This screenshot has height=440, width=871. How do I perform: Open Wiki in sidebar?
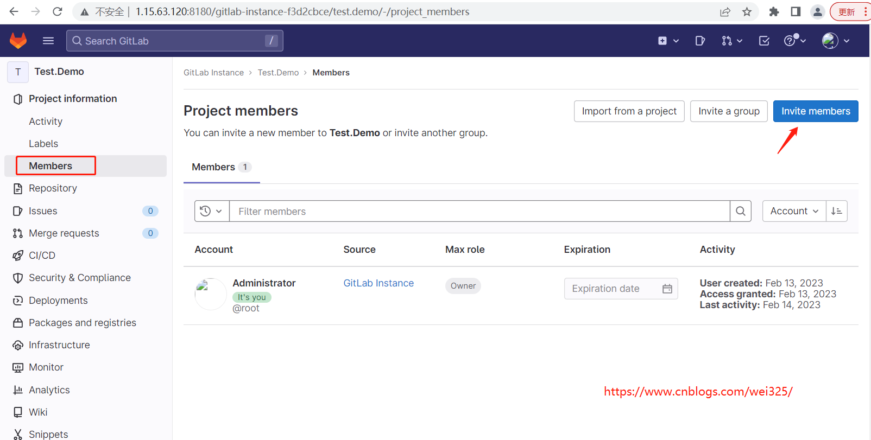(x=38, y=412)
